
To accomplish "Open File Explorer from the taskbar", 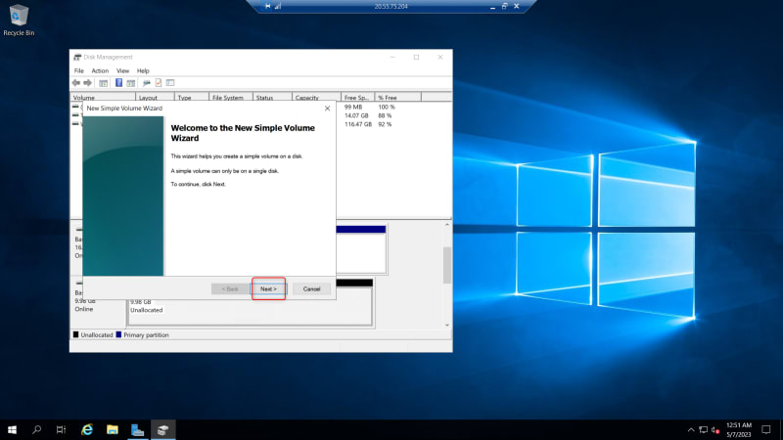I will point(113,429).
